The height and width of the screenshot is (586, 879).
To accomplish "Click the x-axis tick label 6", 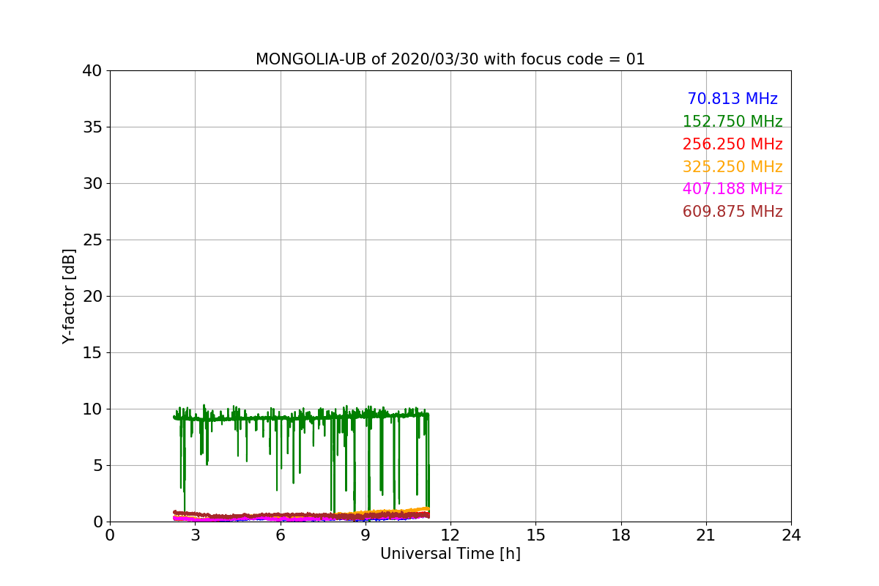I will 280,535.
